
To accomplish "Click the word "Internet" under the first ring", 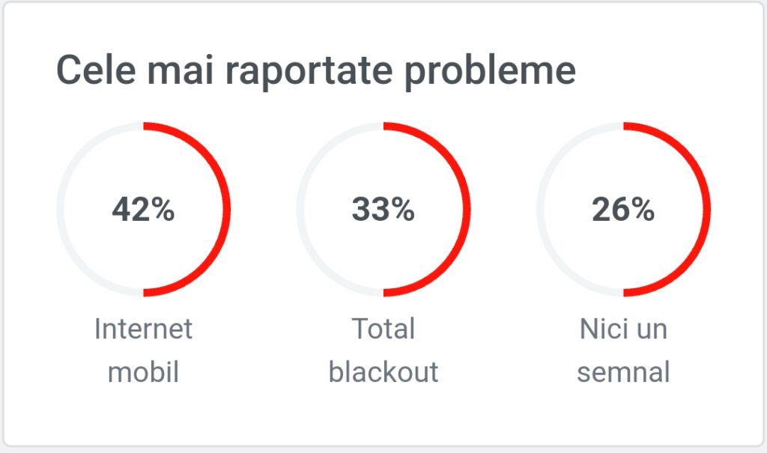I will click(143, 328).
